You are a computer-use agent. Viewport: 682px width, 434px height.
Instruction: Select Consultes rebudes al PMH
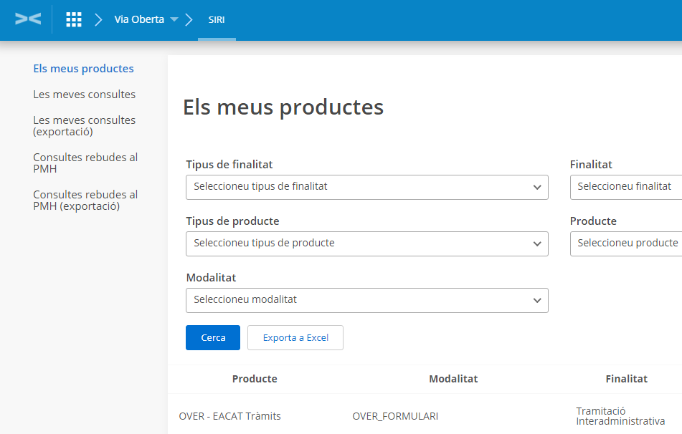(85, 163)
